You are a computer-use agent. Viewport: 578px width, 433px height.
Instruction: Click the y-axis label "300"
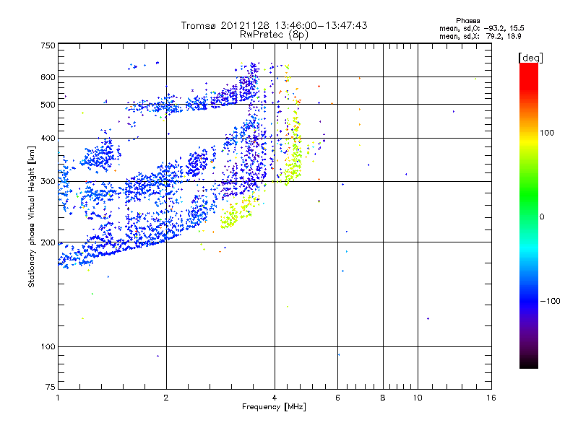[x=48, y=181]
